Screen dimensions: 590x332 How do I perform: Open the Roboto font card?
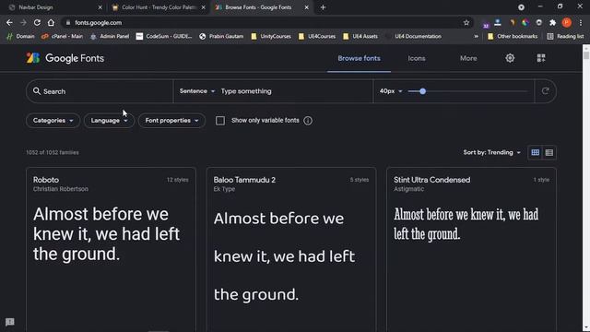point(111,250)
